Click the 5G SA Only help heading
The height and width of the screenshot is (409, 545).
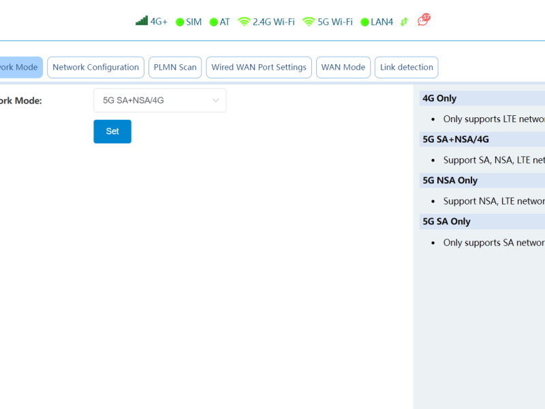tap(446, 222)
